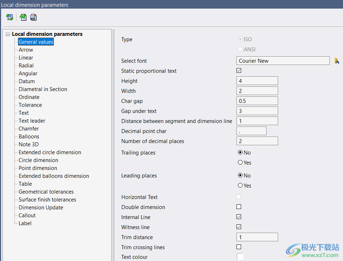Select the Note 3D item

29,144
